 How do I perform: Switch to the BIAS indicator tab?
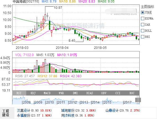90,93
